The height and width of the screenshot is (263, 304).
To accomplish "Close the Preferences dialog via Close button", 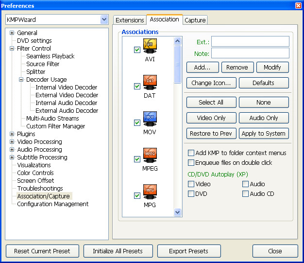I will click(275, 251).
